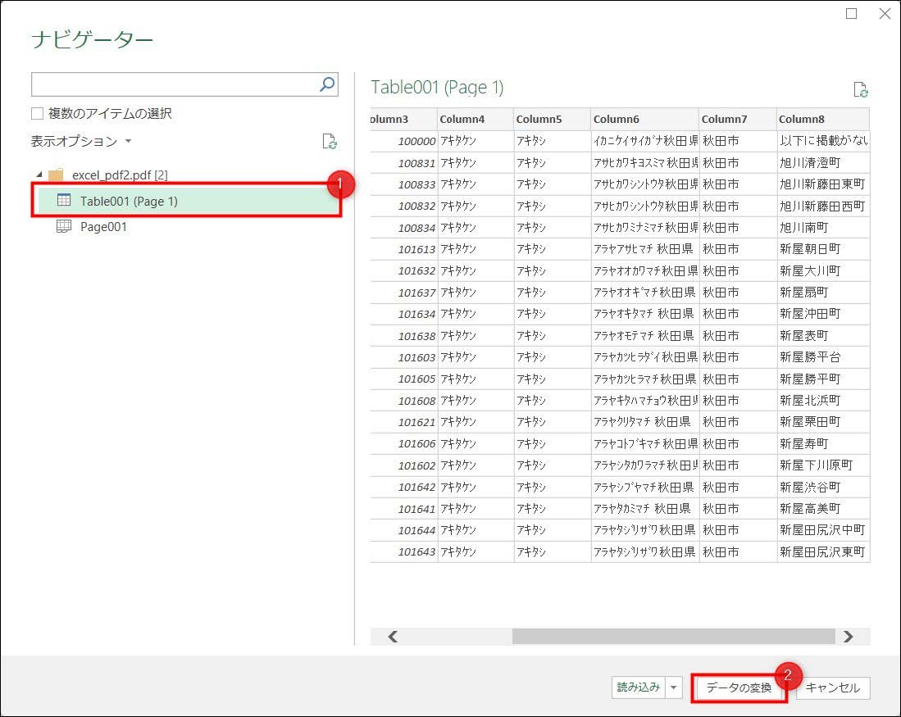Click the 読み込み button
The image size is (901, 717).
(637, 688)
